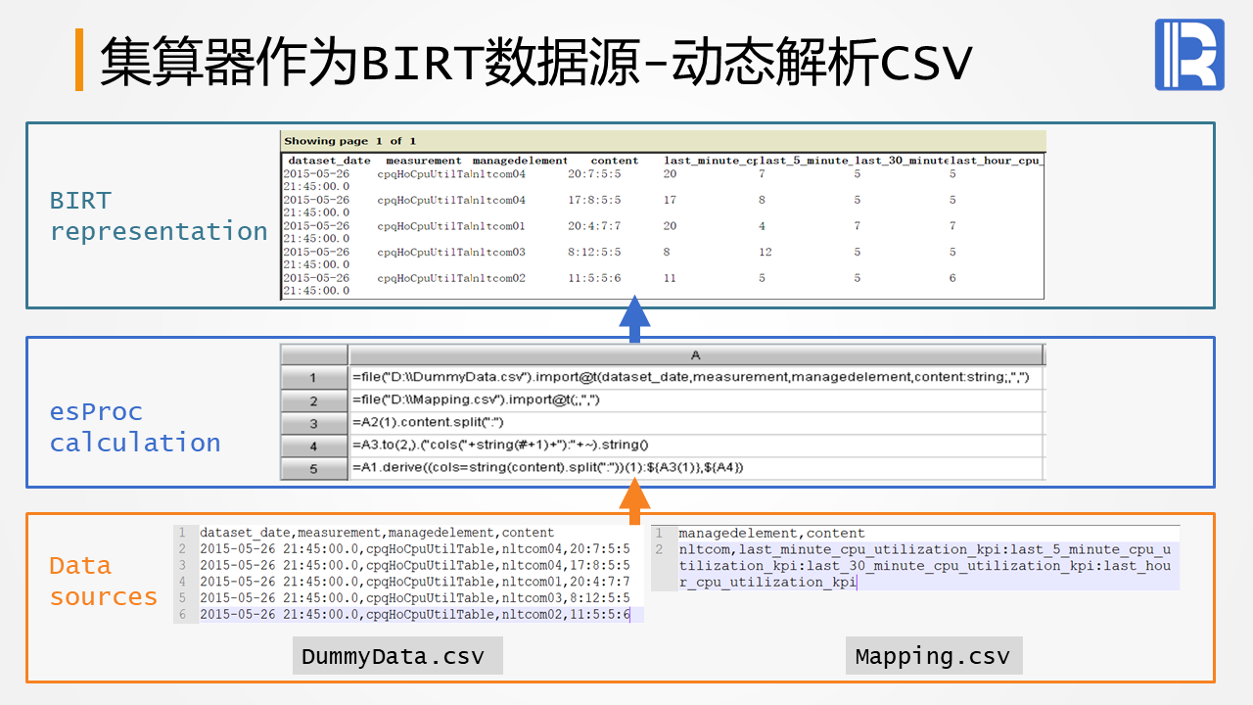Select the Mapping.csv file name label
Image resolution: width=1253 pixels, height=705 pixels.
pyautogui.click(x=933, y=656)
